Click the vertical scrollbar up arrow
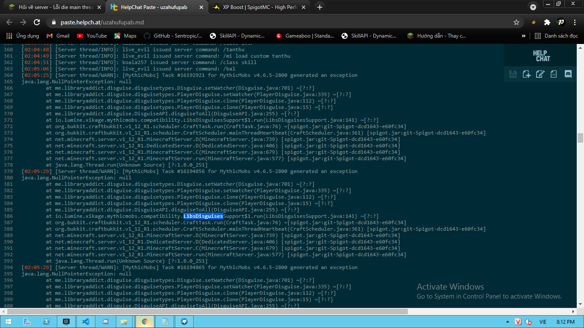Image resolution: width=584 pixels, height=328 pixels. (580, 47)
